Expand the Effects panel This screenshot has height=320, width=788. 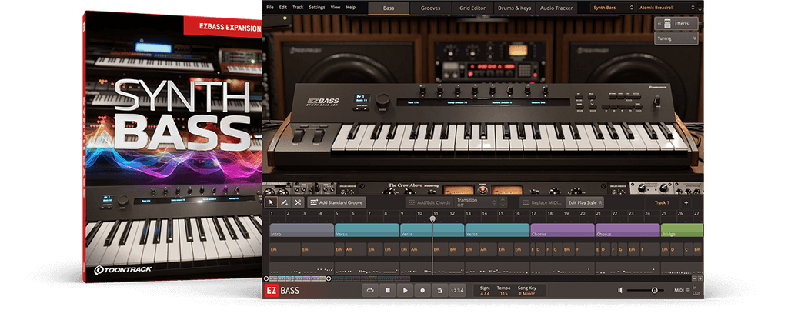676,24
